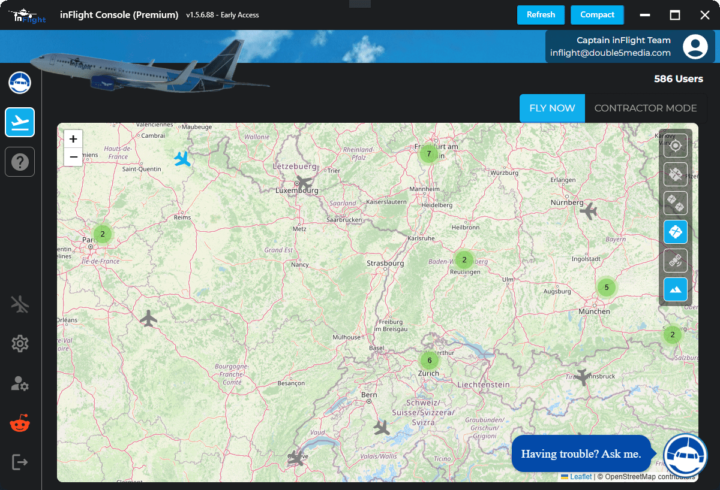Open the support chat cockpit icon
This screenshot has height=490, width=720.
point(685,455)
